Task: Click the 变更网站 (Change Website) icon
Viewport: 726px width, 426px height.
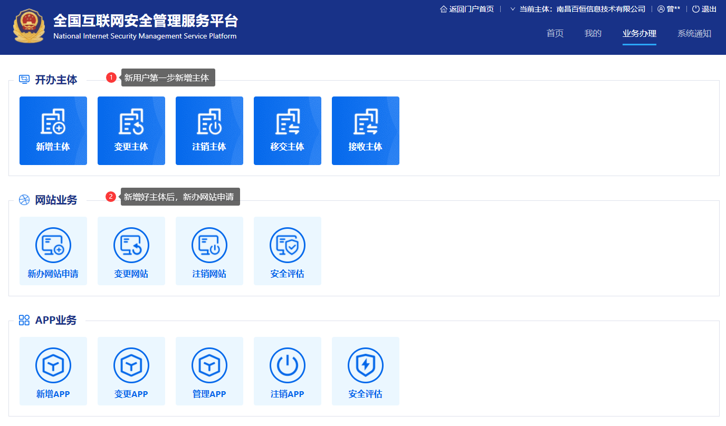Action: (x=131, y=251)
